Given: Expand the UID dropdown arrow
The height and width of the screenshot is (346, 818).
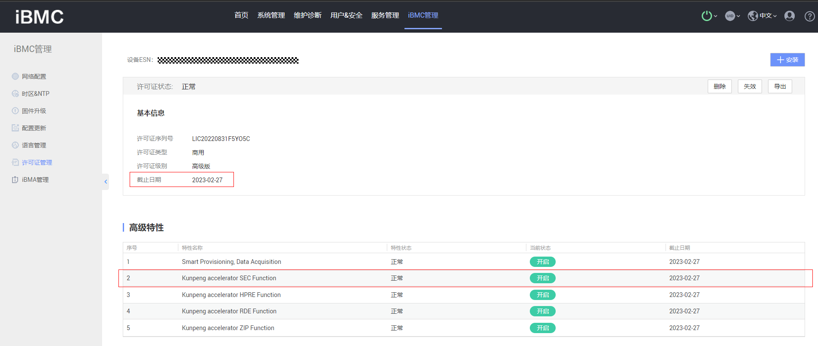Looking at the screenshot, I should pyautogui.click(x=738, y=16).
